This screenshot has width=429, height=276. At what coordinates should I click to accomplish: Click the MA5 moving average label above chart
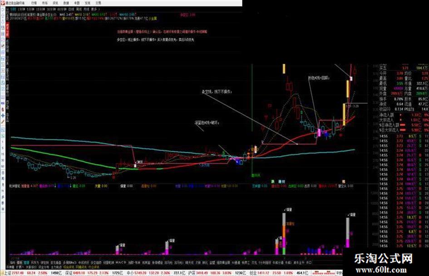tap(66, 14)
